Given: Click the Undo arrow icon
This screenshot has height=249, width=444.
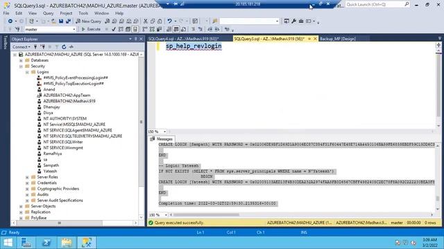Looking at the screenshot, I should (169, 21).
